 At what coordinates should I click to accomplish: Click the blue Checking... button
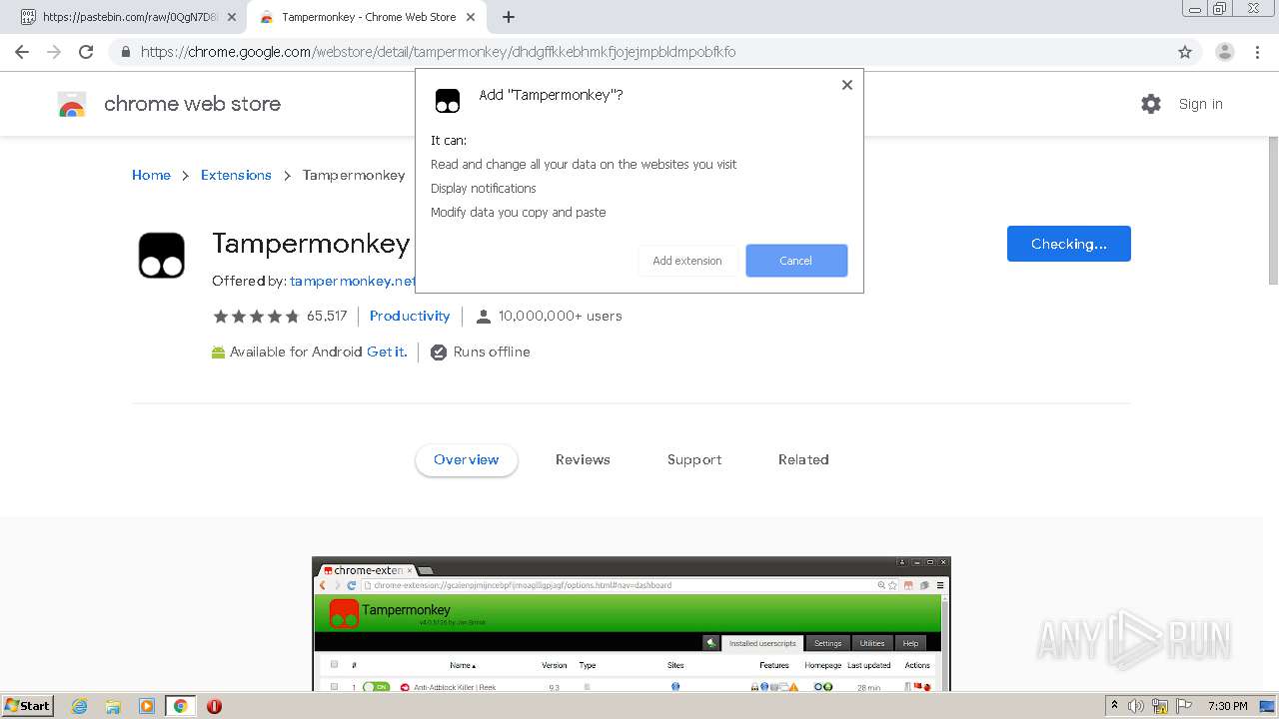click(1069, 244)
